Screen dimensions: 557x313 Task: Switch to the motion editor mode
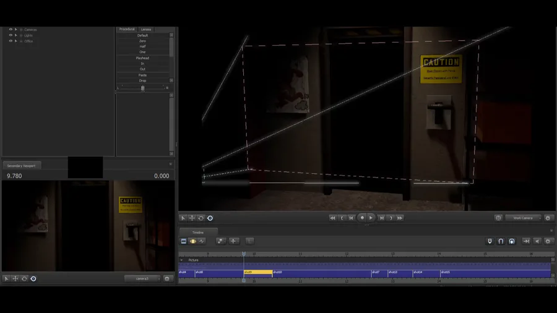tap(192, 241)
